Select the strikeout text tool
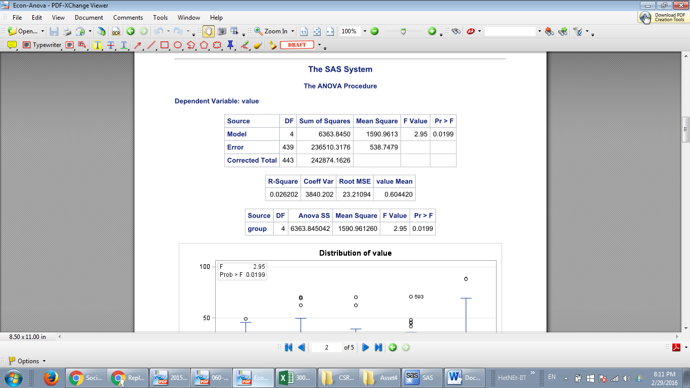The image size is (690, 388). [x=111, y=44]
